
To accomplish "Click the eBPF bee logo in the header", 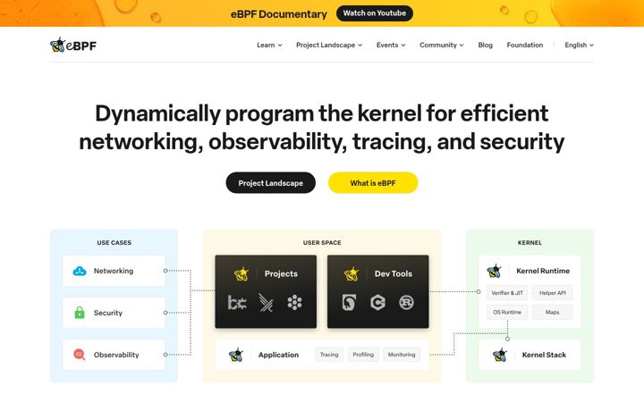I will point(73,46).
